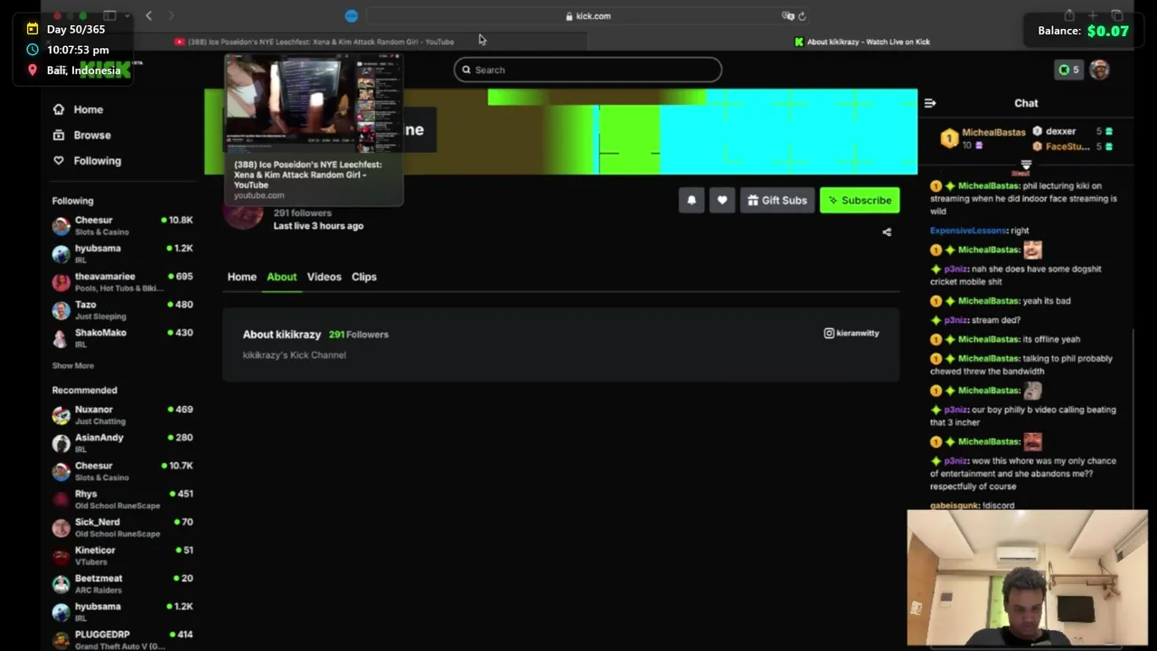1157x651 pixels.
Task: Select the About channel tab
Action: tap(281, 277)
